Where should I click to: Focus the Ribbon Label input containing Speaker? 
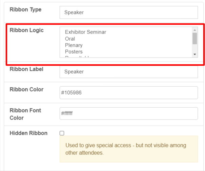pos(129,72)
